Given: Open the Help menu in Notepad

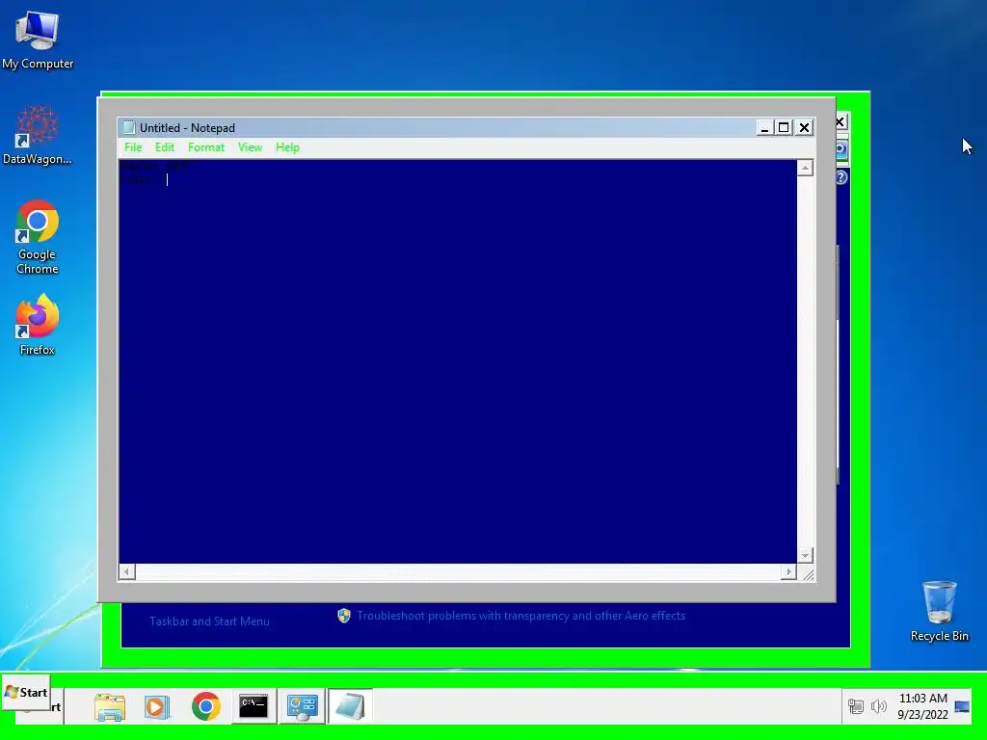Looking at the screenshot, I should coord(287,147).
